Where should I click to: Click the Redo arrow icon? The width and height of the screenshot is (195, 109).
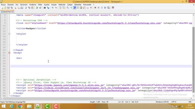40,8
